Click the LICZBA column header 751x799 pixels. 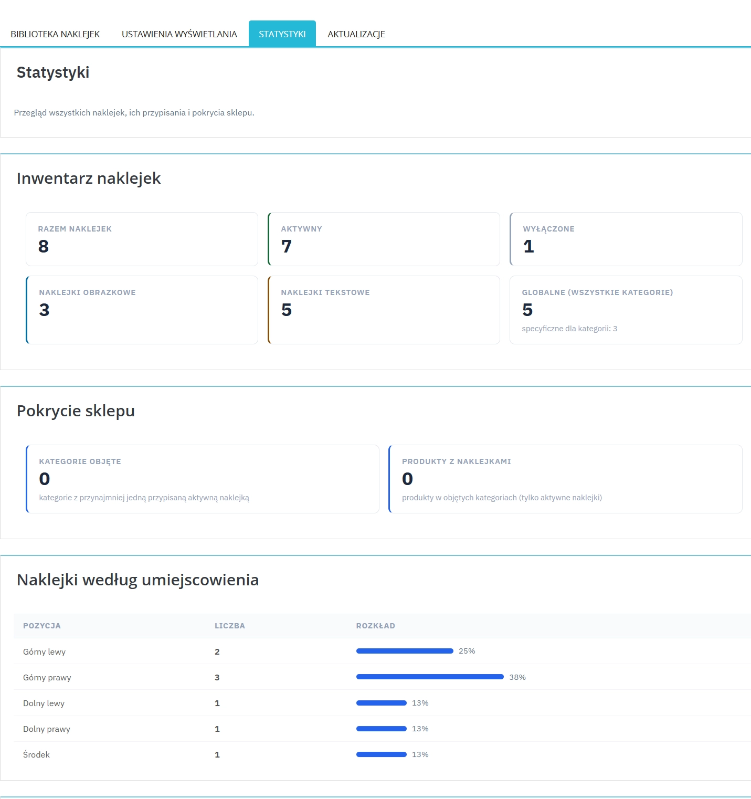coord(229,626)
